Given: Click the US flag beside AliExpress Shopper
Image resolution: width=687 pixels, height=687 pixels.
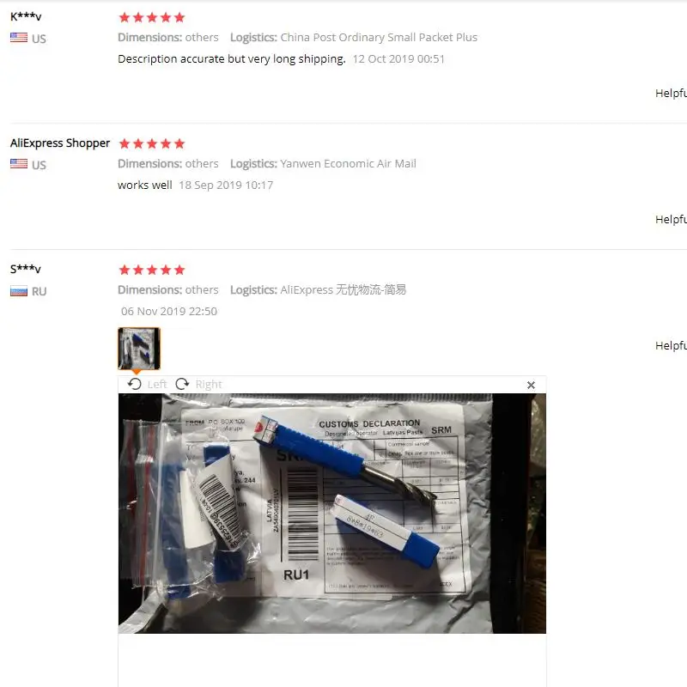Looking at the screenshot, I should tap(19, 164).
